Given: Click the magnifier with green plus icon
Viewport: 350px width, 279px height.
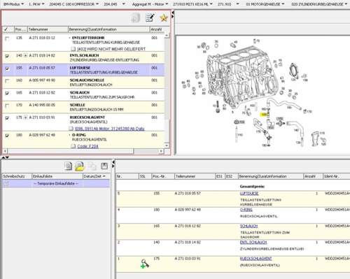Looking at the screenshot, I should (145, 264).
